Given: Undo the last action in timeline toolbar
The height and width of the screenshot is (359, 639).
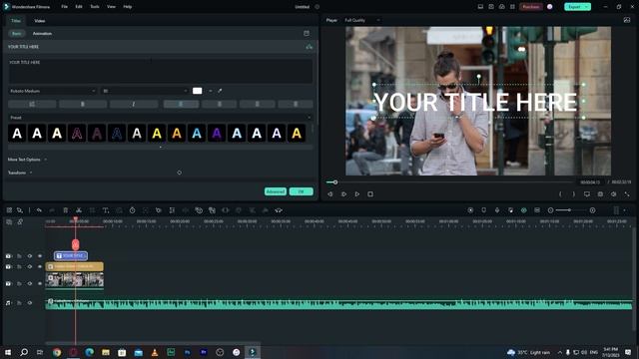Looking at the screenshot, I should coord(39,210).
